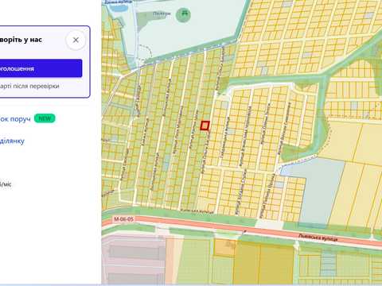Click the blue "оголошення" button
382x286 pixels.
tap(41, 68)
